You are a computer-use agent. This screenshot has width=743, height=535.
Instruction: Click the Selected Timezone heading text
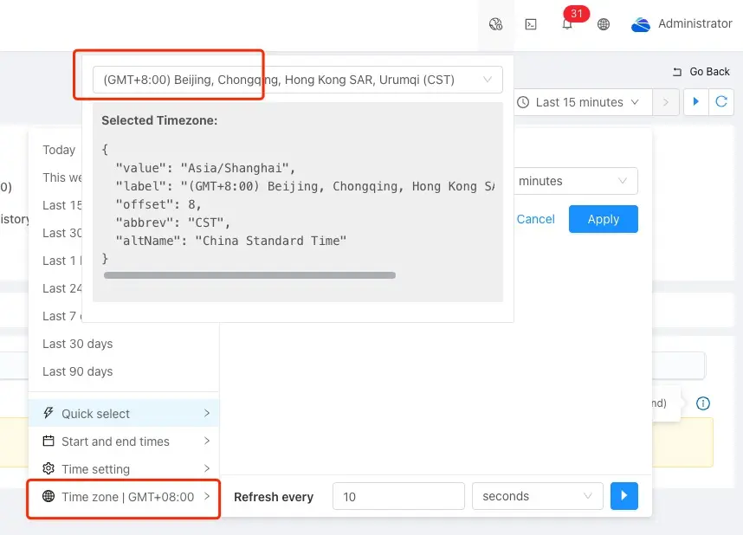(159, 120)
